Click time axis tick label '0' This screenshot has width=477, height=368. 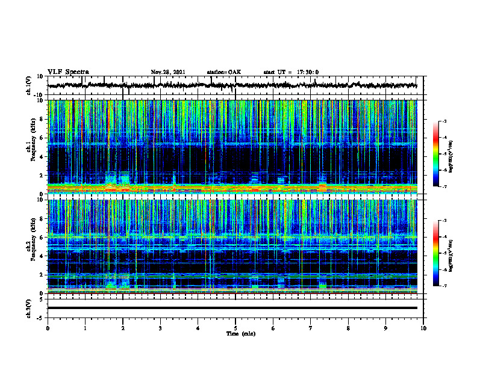48,328
